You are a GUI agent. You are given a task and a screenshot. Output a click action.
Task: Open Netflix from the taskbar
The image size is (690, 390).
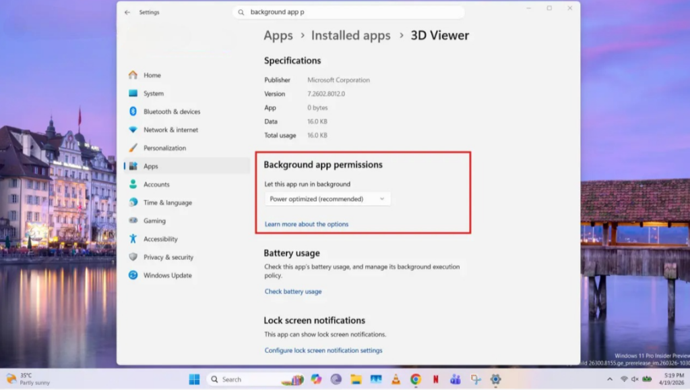[436, 379]
